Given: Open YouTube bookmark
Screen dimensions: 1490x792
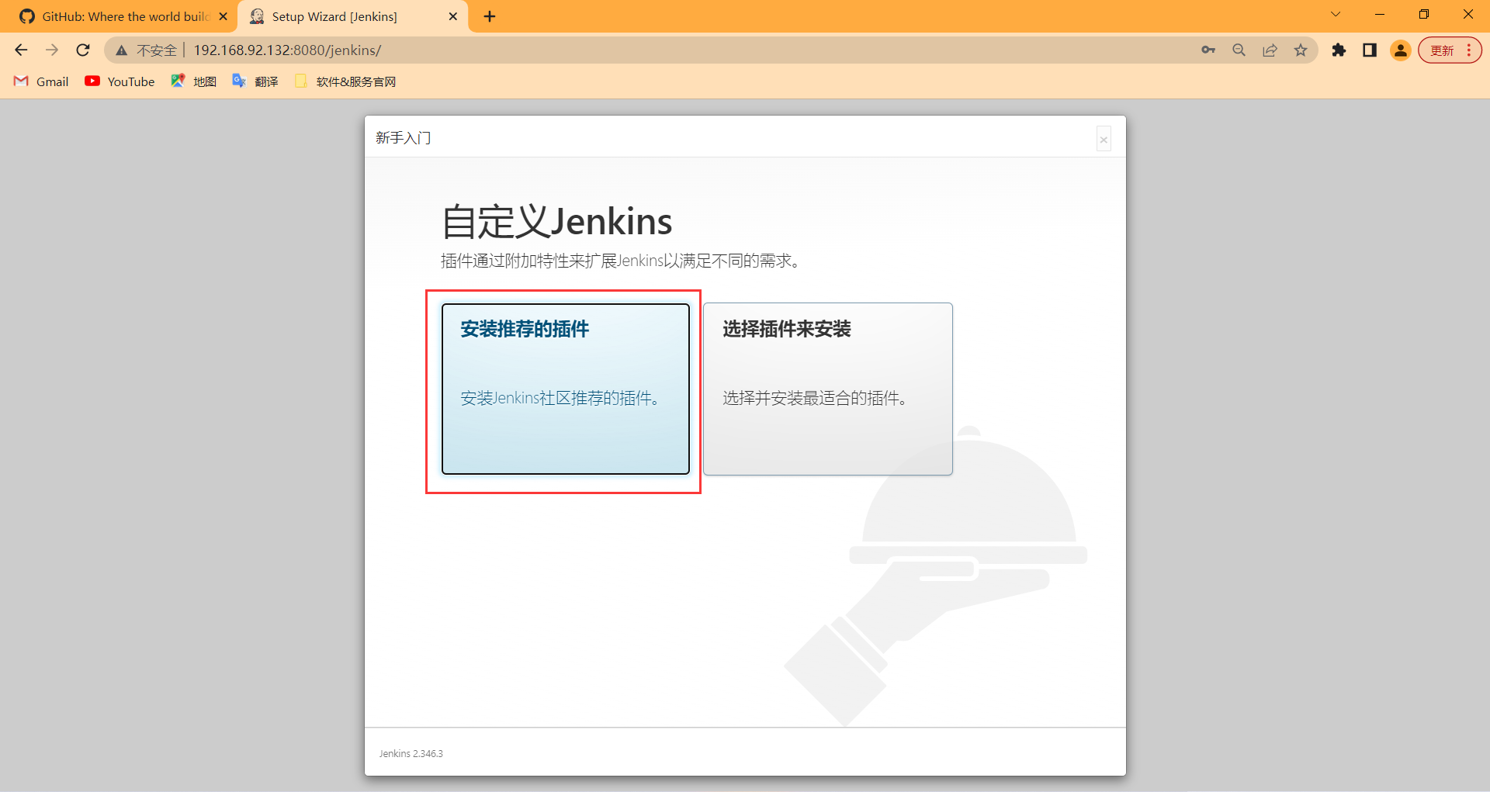Looking at the screenshot, I should click(120, 81).
